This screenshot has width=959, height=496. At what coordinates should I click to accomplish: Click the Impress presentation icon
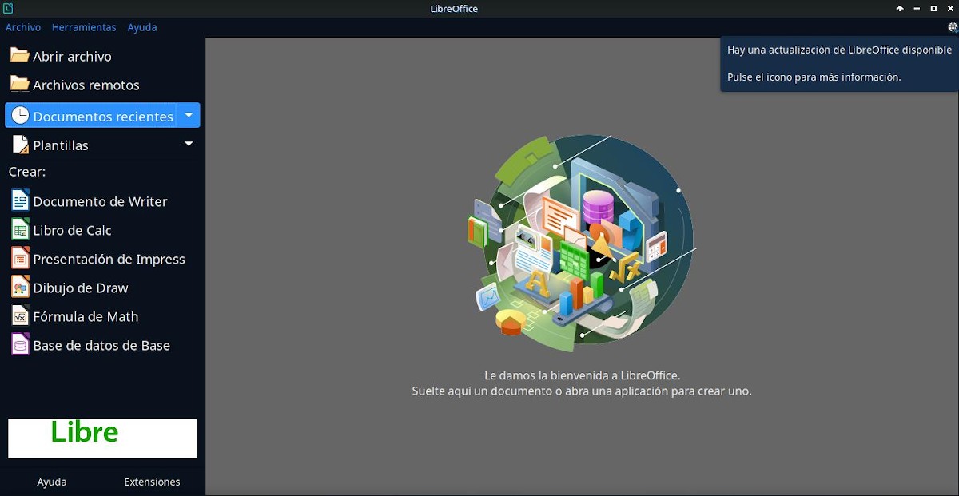[x=20, y=258]
